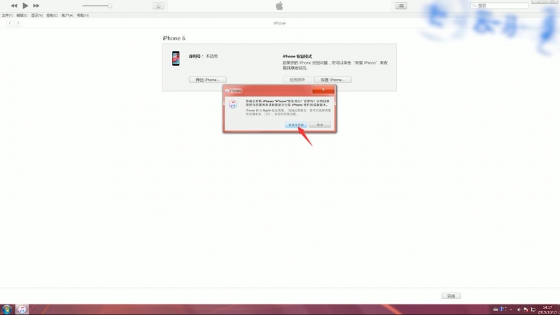Open the 显示(V) menu
Screen dimensions: 560x315
(x=37, y=15)
